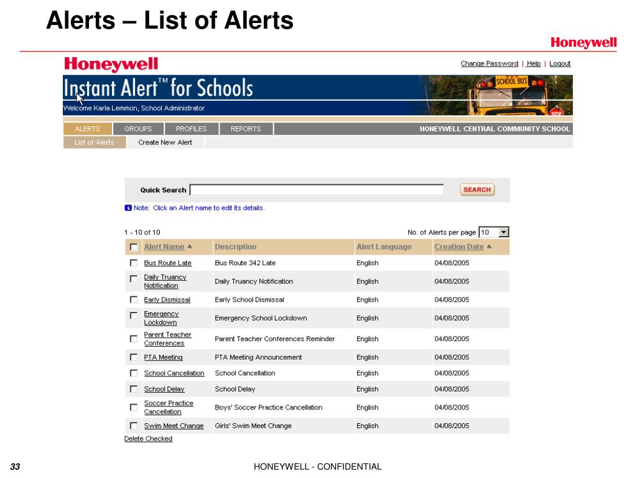This screenshot has height=478, width=637.
Task: Sort by Alert Name column header
Action: tap(164, 246)
